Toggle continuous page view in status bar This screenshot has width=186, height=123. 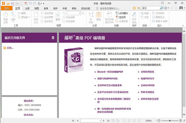pyautogui.click(x=129, y=121)
